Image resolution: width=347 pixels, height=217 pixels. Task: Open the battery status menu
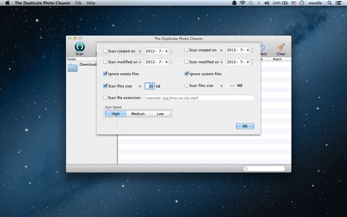[x=280, y=3]
